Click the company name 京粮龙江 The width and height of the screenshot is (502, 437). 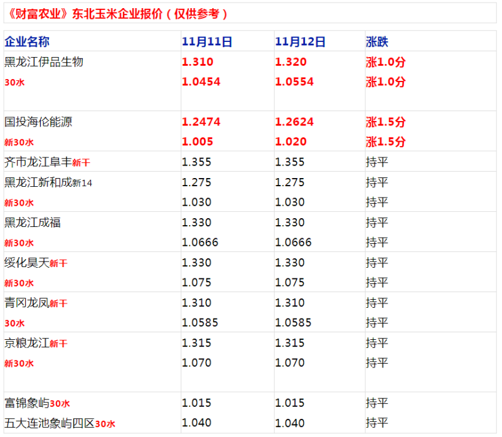click(27, 343)
